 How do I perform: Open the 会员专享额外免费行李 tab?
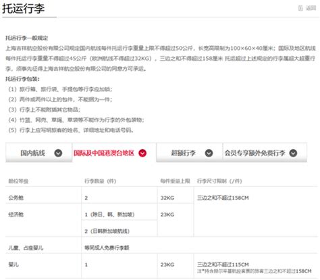click(x=265, y=153)
